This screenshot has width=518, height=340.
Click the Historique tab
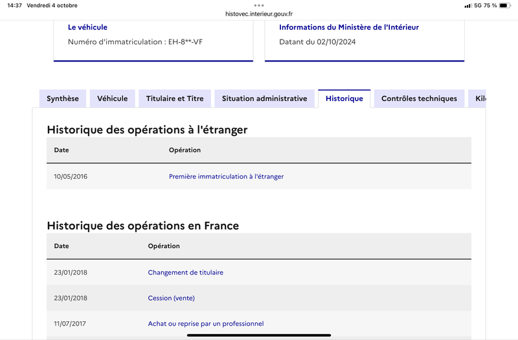[344, 98]
